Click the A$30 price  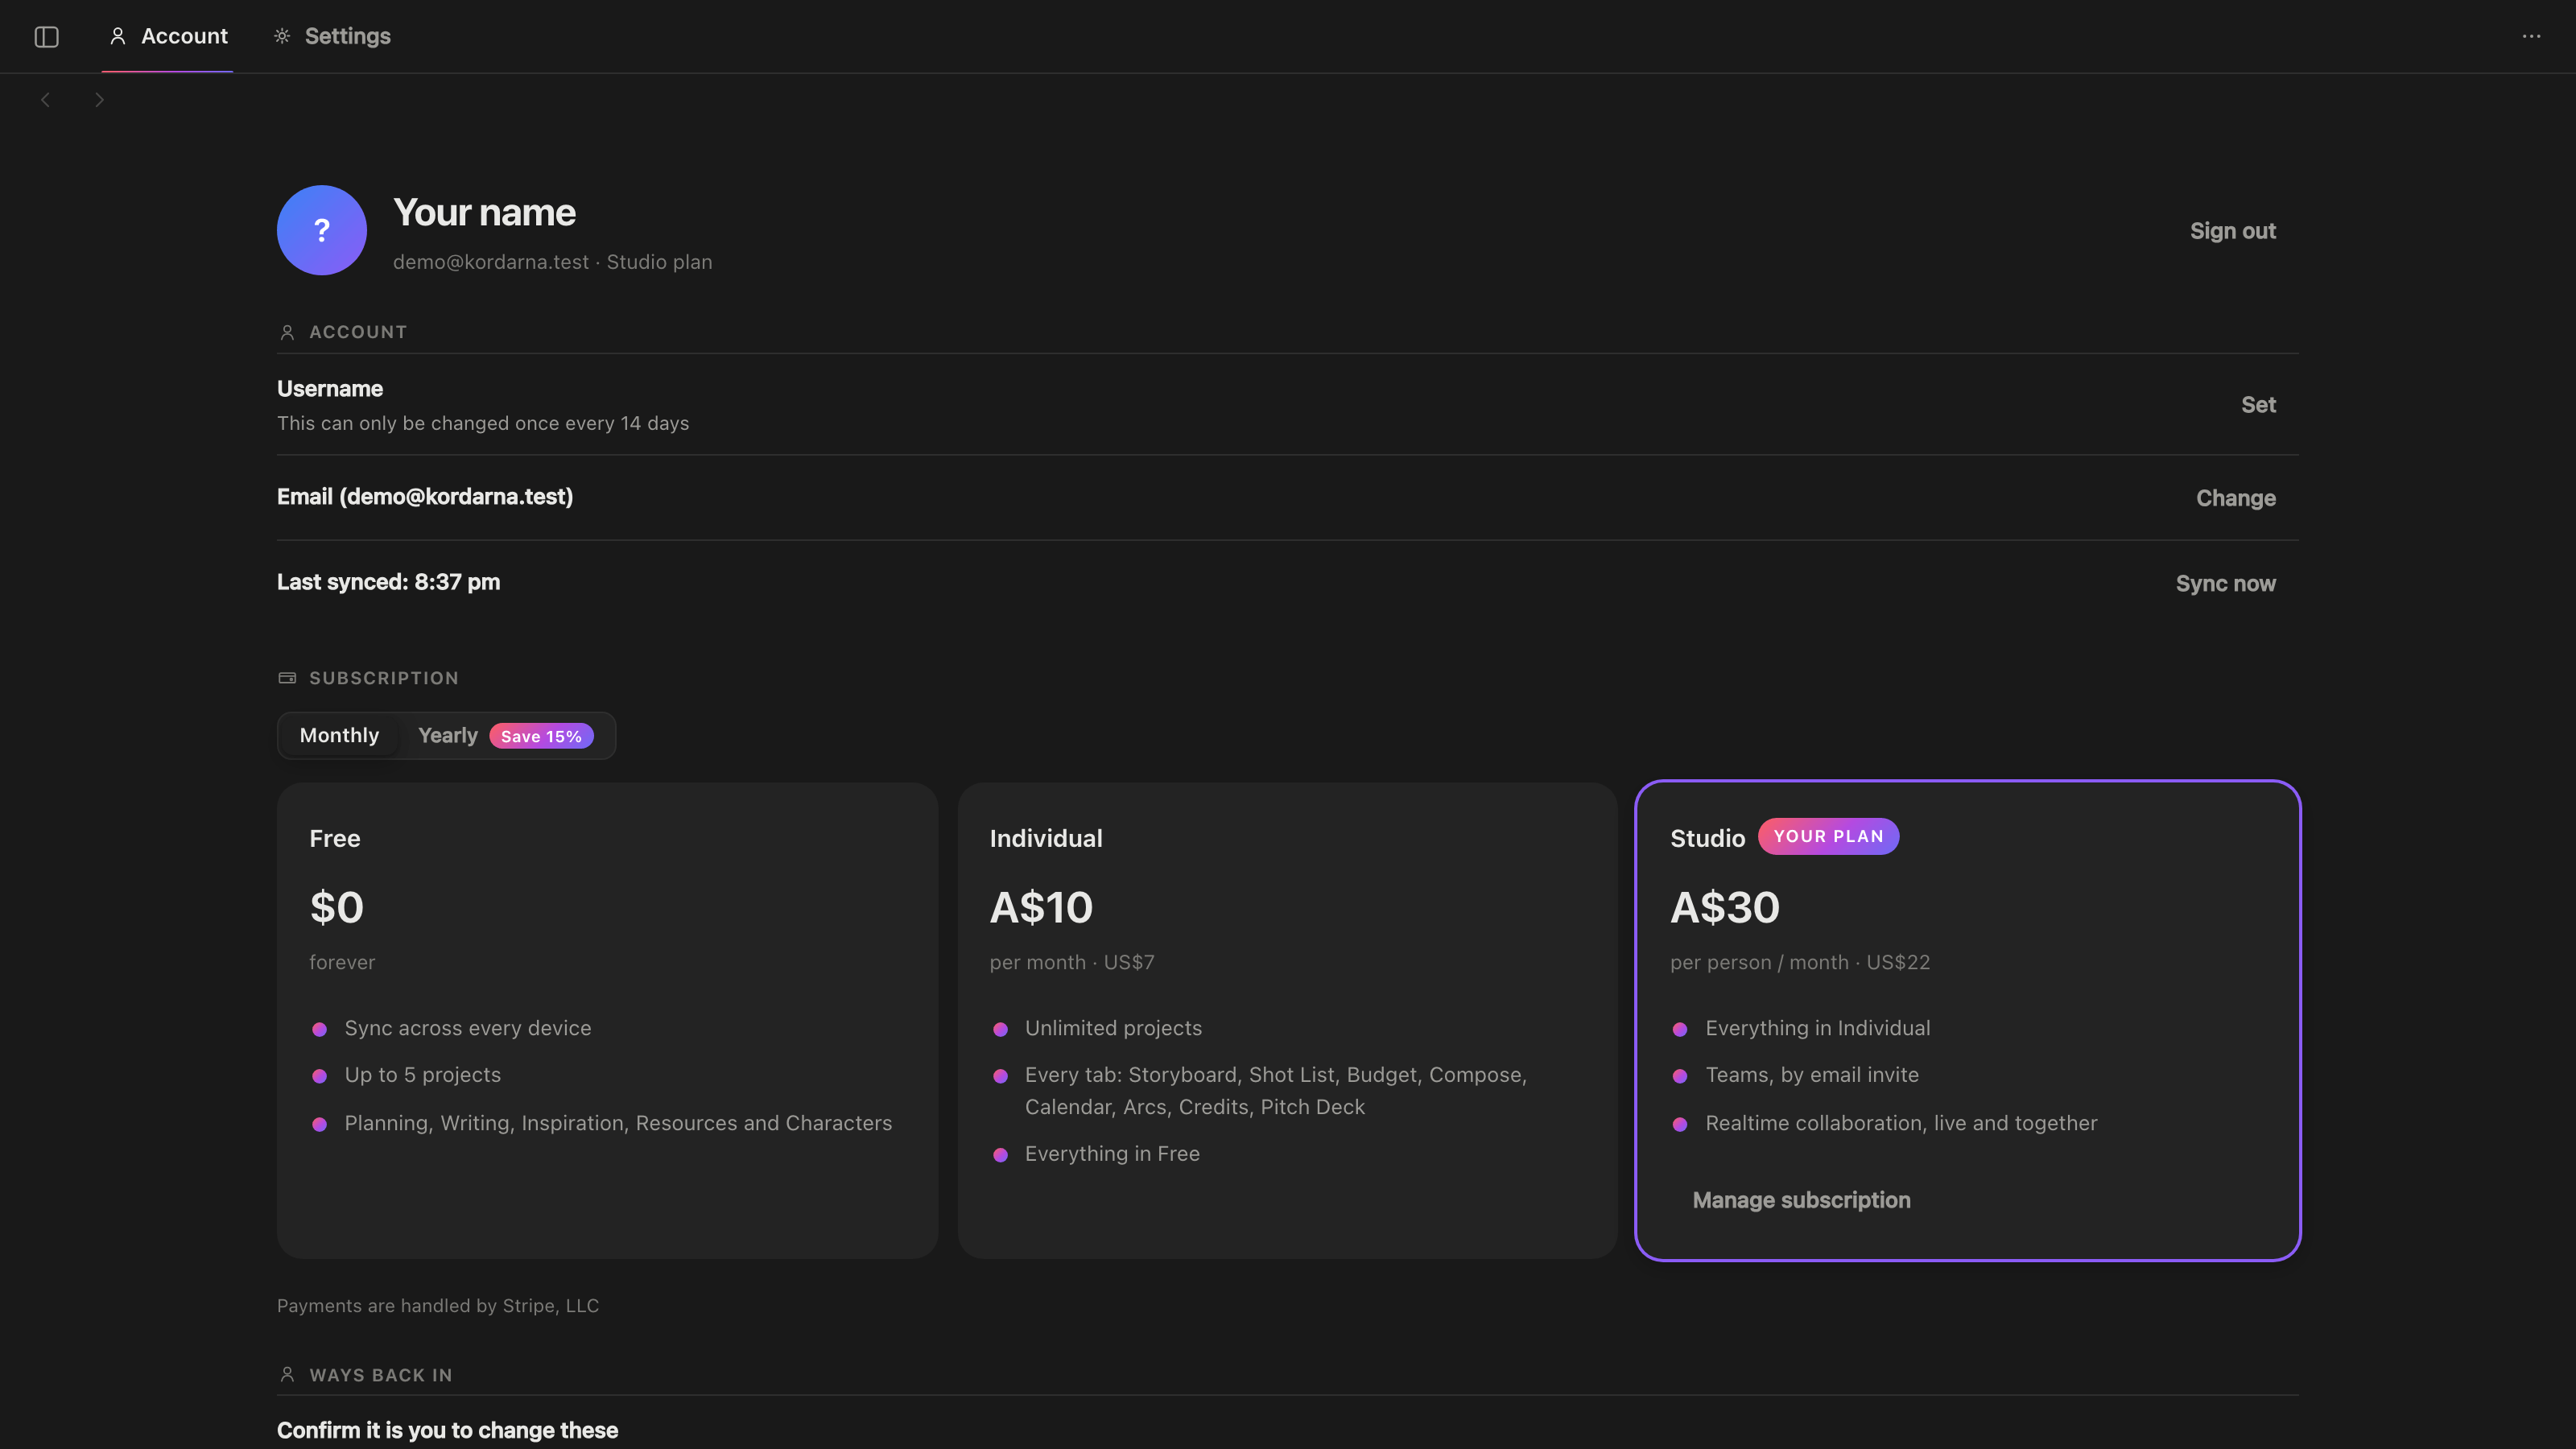[x=1725, y=908]
